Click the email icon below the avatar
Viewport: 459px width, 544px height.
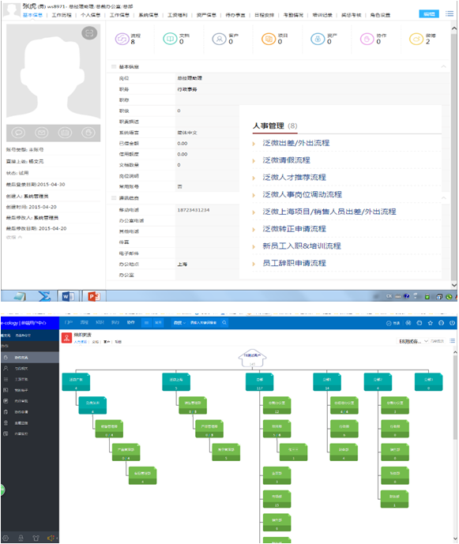pyautogui.click(x=42, y=133)
